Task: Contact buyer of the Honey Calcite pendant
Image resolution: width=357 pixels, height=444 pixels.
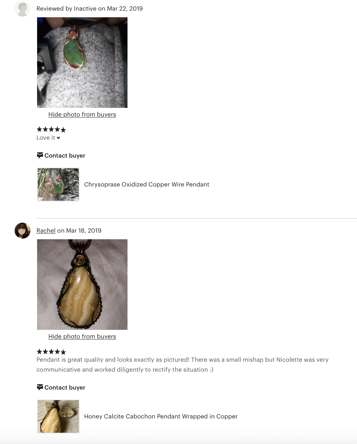Action: [x=61, y=387]
